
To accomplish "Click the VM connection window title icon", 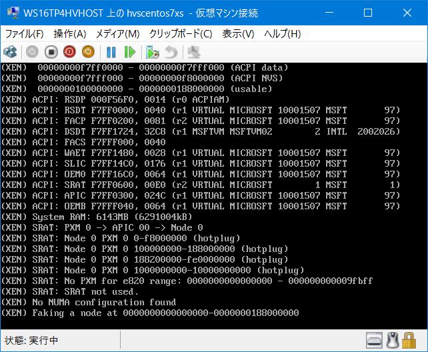I will click(x=13, y=13).
